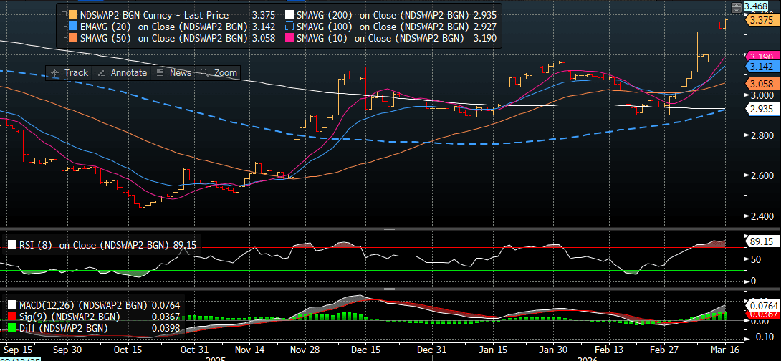Click the divider between price and RSI panels
781x361 pixels.
[390, 228]
